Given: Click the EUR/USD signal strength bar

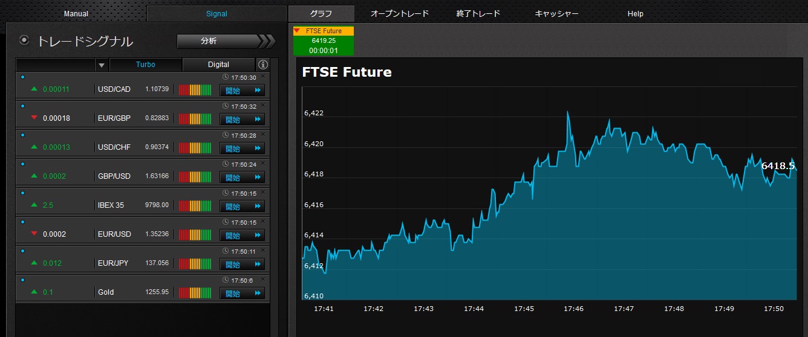Looking at the screenshot, I should (195, 235).
